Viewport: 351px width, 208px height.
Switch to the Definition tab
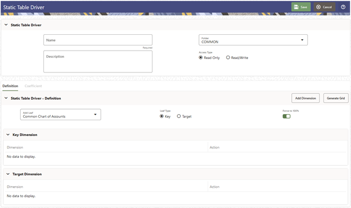[x=10, y=86]
